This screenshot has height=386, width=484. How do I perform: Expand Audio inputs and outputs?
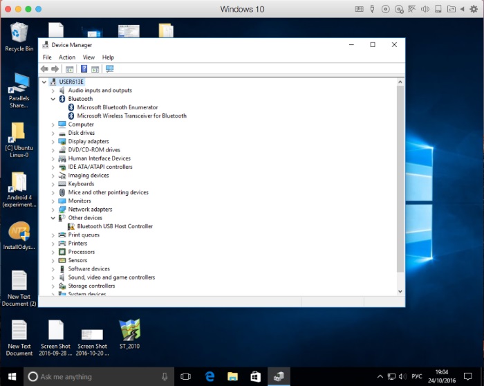[53, 91]
